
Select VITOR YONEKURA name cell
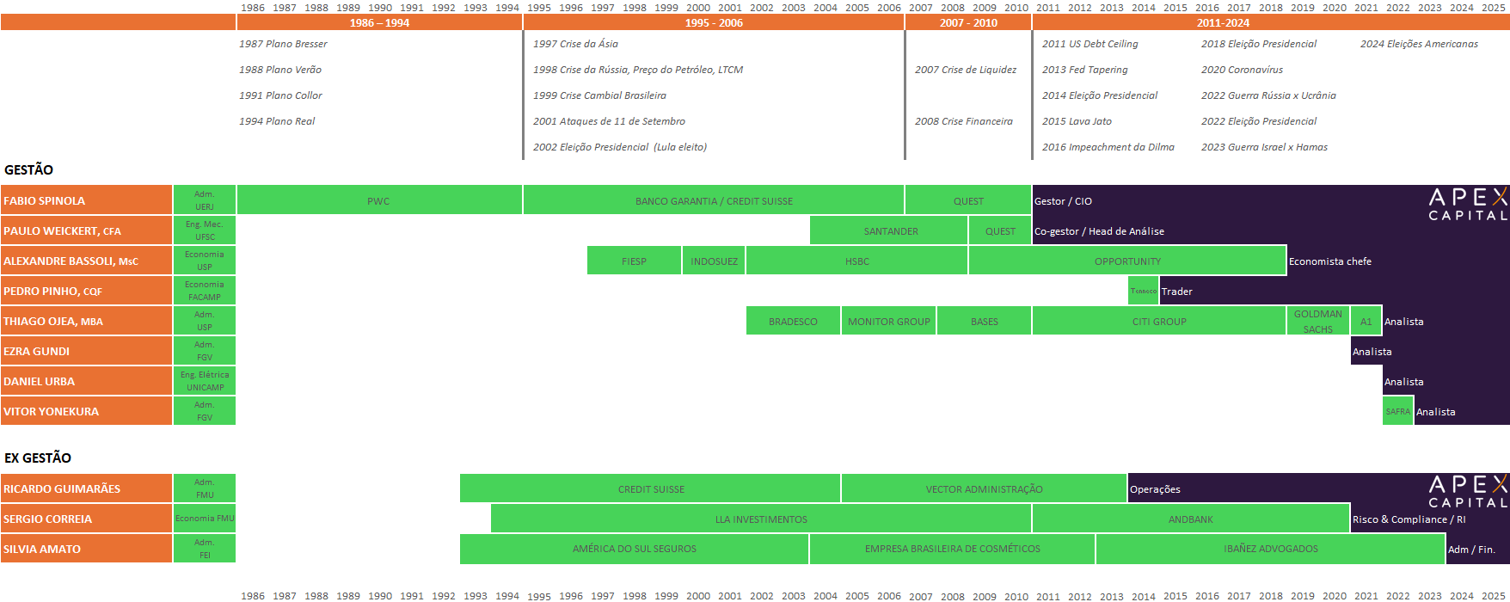[86, 411]
